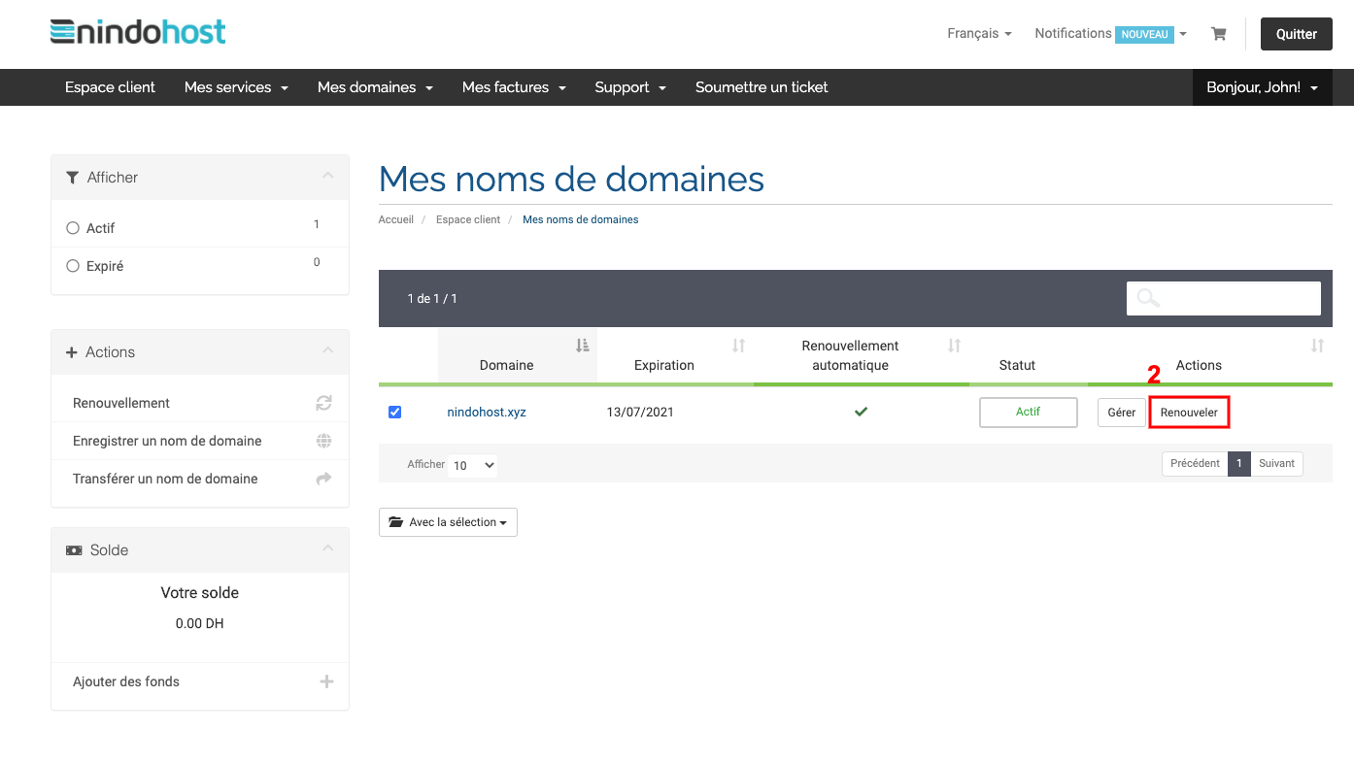Image resolution: width=1354 pixels, height=763 pixels.
Task: Sort by Domaine column sort icon
Action: (x=582, y=346)
